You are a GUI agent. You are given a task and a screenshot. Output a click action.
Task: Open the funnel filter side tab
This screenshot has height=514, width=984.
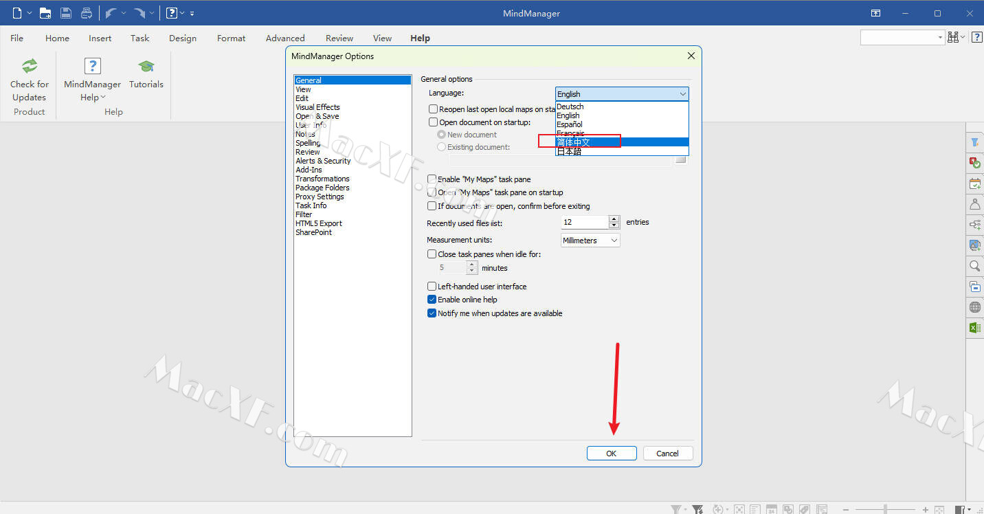tap(974, 142)
